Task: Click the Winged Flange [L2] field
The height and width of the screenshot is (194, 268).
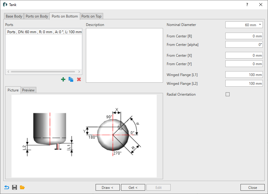Action: tap(244, 83)
